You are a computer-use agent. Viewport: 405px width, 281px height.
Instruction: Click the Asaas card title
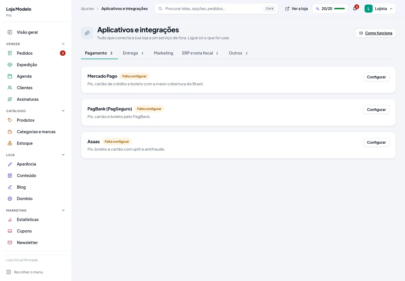(x=94, y=142)
